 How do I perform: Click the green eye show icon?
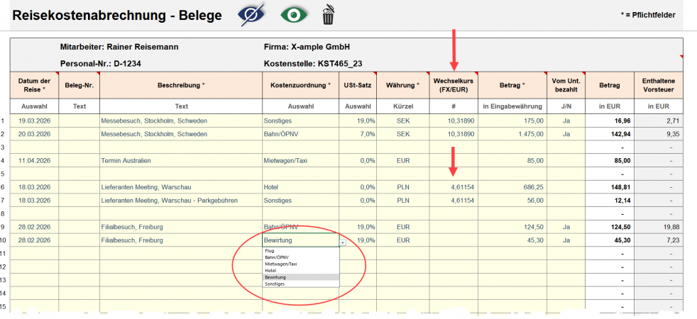(x=293, y=15)
